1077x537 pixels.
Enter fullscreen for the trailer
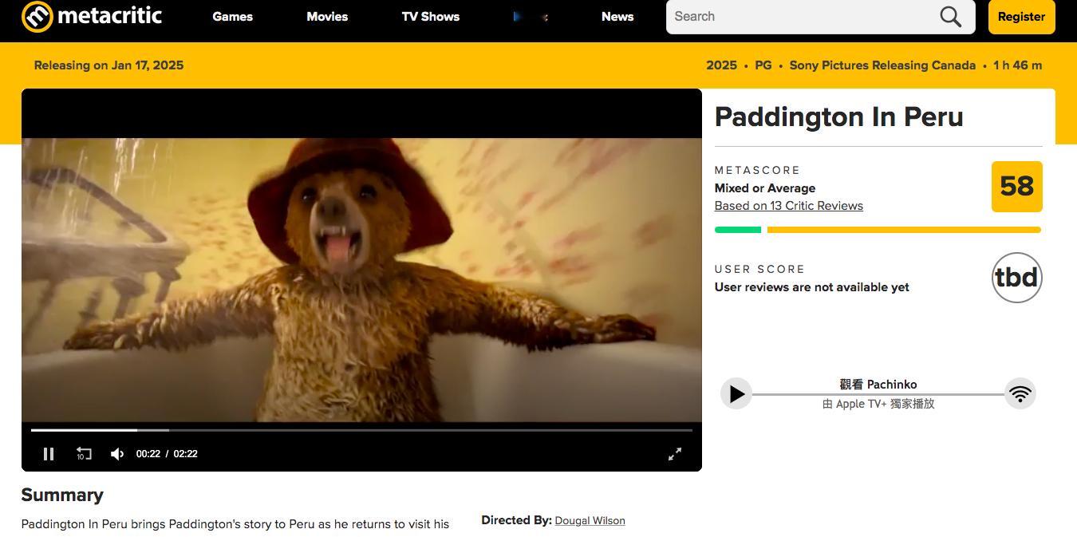[675, 454]
